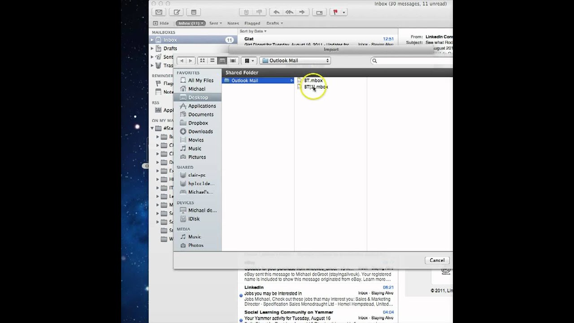Click the Reply arrow icon
574x323 pixels.
pyautogui.click(x=277, y=12)
